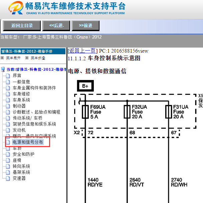Click the platform logo in header

[16, 8]
